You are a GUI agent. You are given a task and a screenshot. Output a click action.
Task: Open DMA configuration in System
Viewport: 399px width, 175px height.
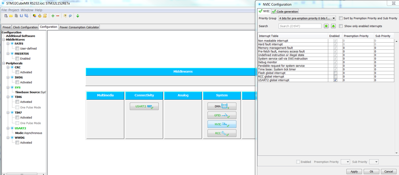[x=222, y=106]
